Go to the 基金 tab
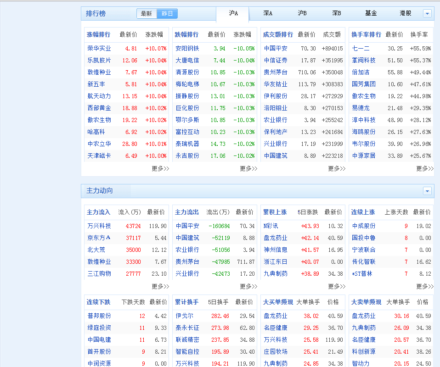This screenshot has width=440, height=367. (371, 13)
